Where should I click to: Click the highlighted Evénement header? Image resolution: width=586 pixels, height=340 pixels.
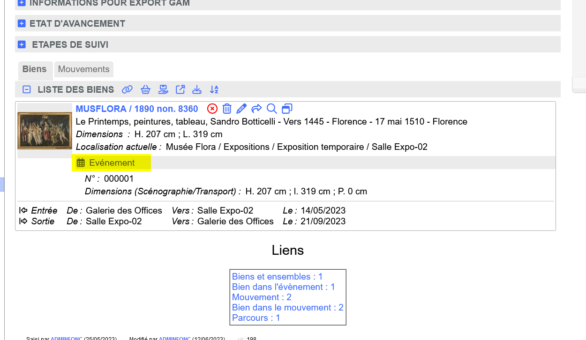[112, 163]
